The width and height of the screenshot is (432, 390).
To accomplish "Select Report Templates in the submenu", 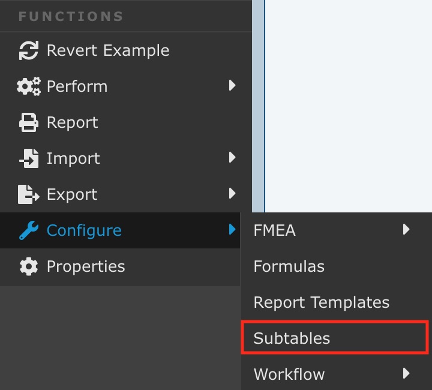I will tap(321, 302).
